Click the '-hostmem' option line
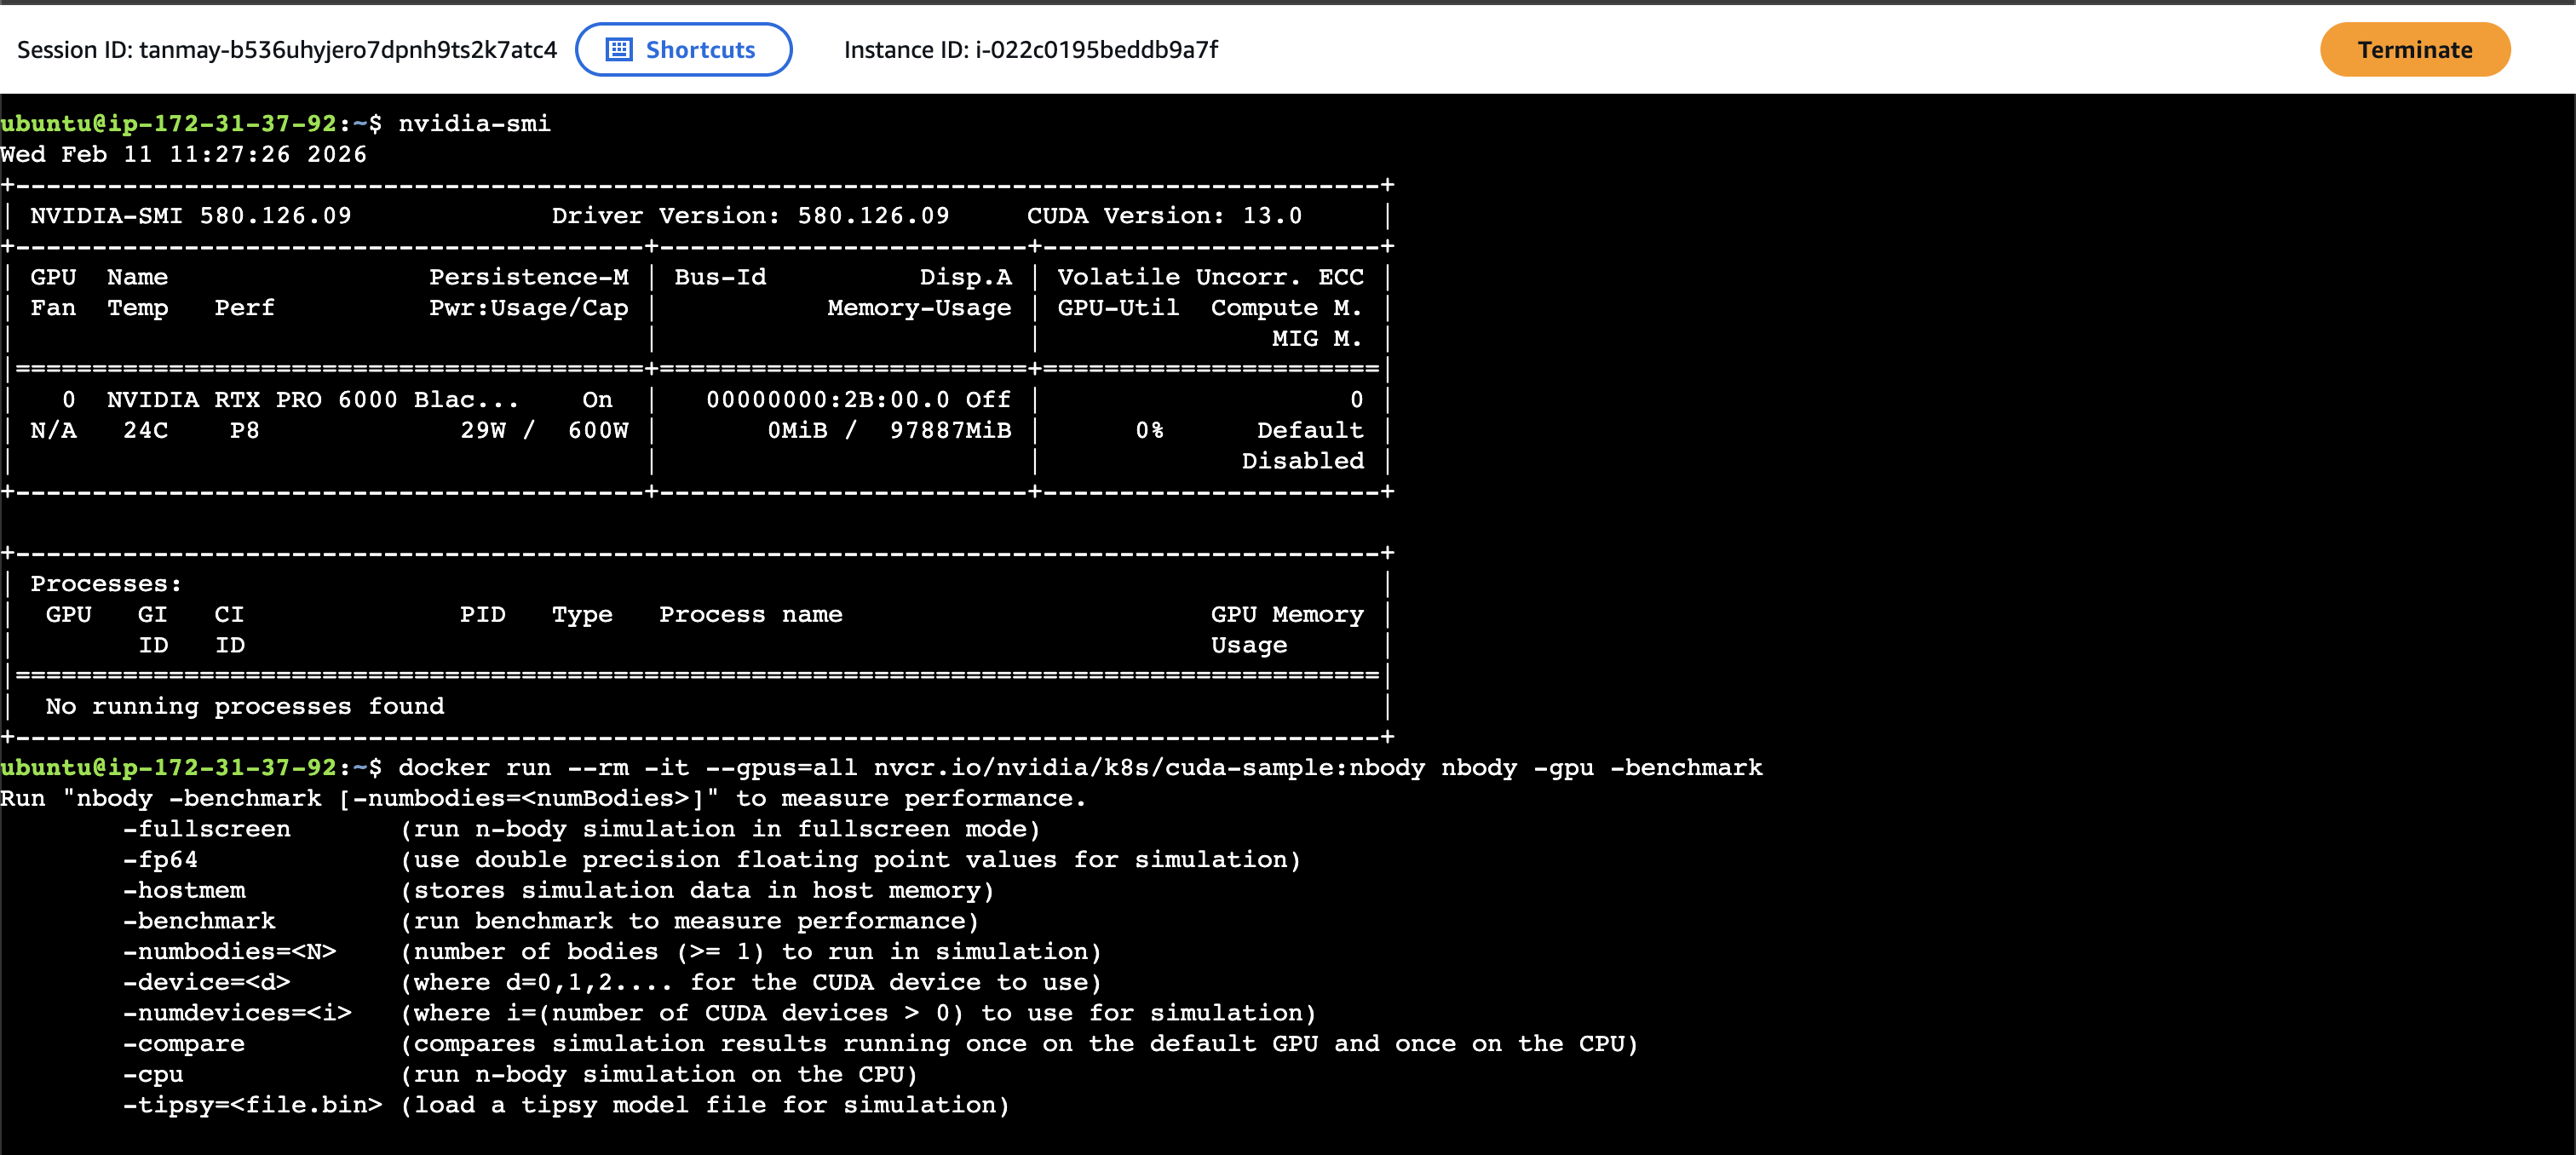Screen dimensions: 2576x1155 558,891
